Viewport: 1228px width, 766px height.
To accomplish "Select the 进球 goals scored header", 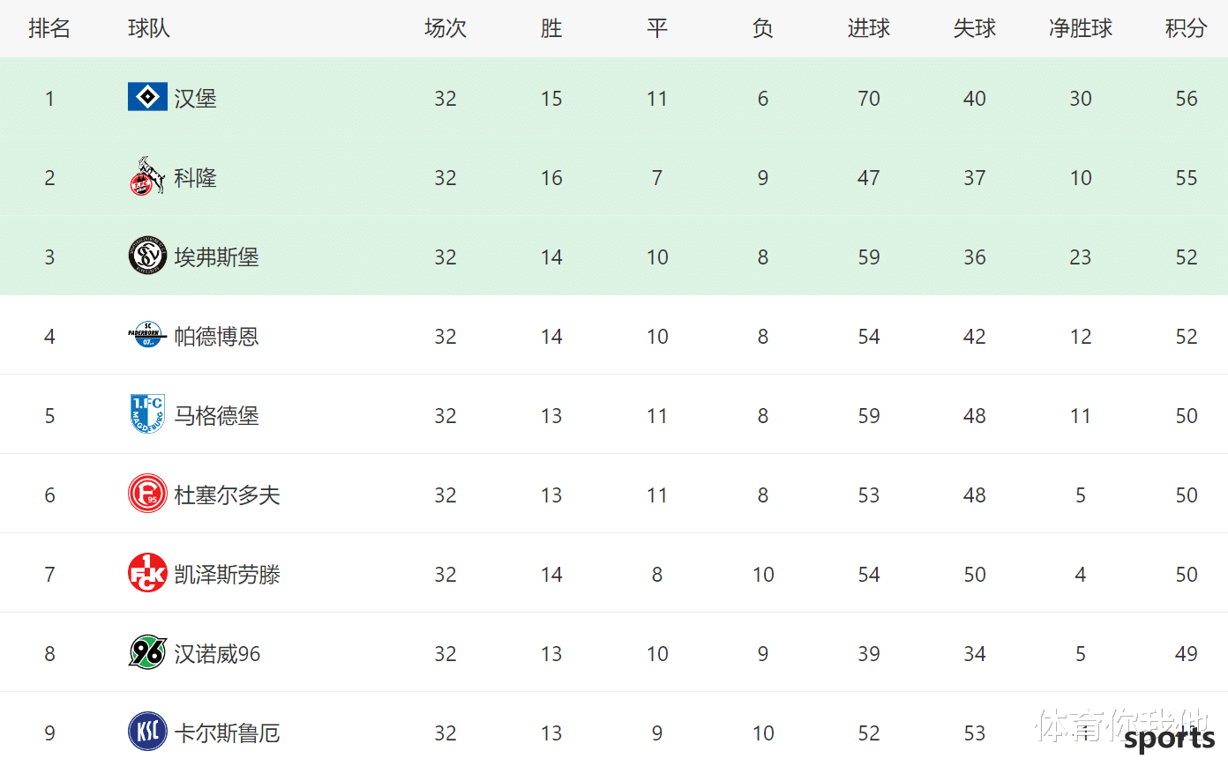I will point(869,28).
